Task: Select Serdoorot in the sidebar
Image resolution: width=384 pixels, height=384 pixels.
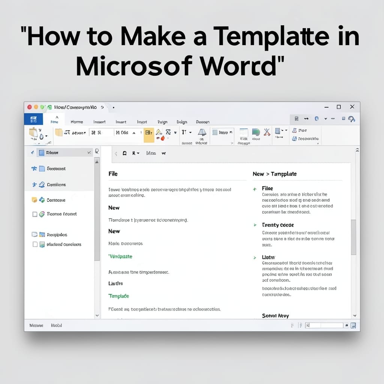Action: (x=56, y=168)
